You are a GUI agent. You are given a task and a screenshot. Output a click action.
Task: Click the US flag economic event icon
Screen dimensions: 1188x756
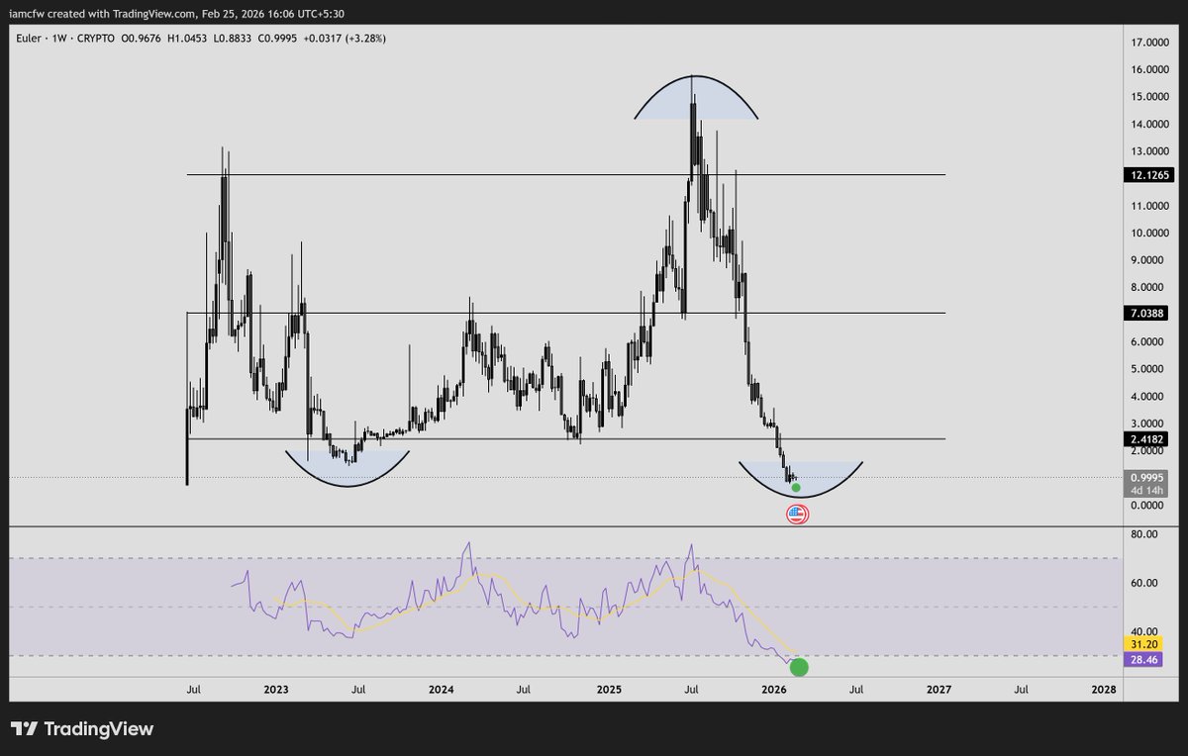(x=797, y=514)
